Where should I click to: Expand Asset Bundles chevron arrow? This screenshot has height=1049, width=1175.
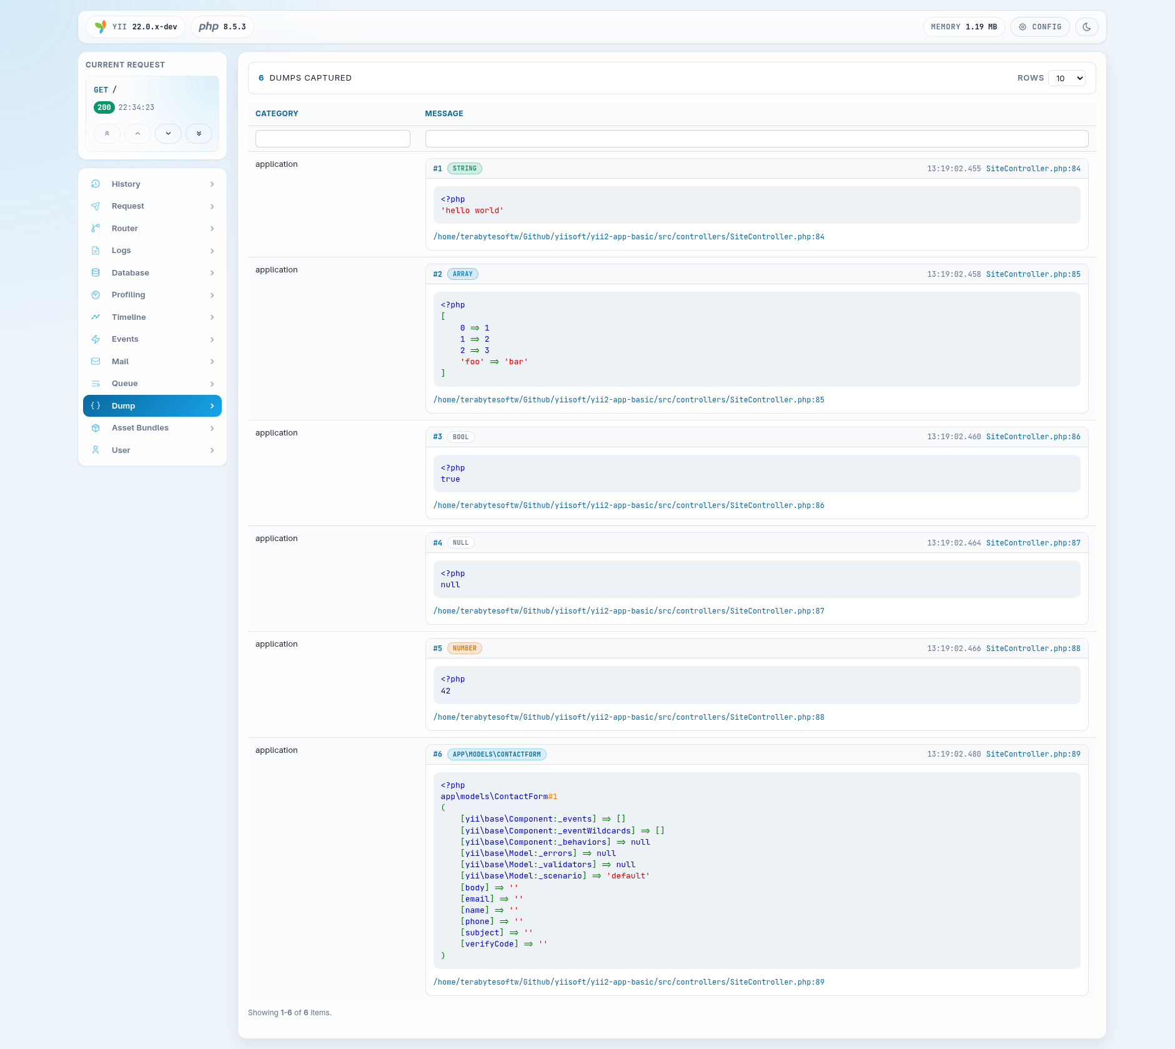coord(212,428)
